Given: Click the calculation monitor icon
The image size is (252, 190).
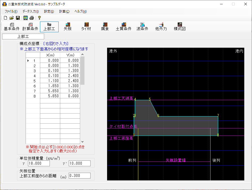Looking at the screenshot, I should [x=26, y=18].
